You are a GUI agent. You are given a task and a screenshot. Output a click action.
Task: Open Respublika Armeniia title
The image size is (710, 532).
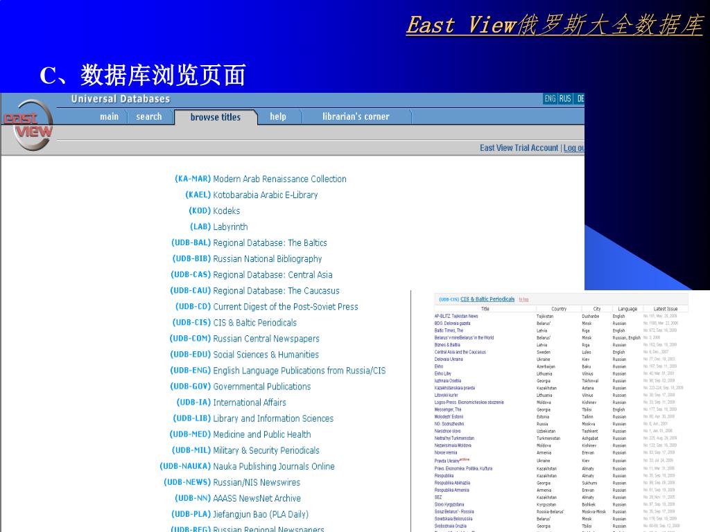(452, 490)
